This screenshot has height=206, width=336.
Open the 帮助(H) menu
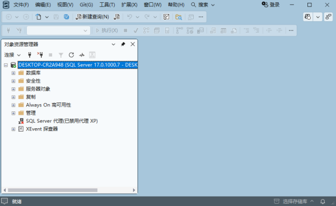(x=176, y=4)
